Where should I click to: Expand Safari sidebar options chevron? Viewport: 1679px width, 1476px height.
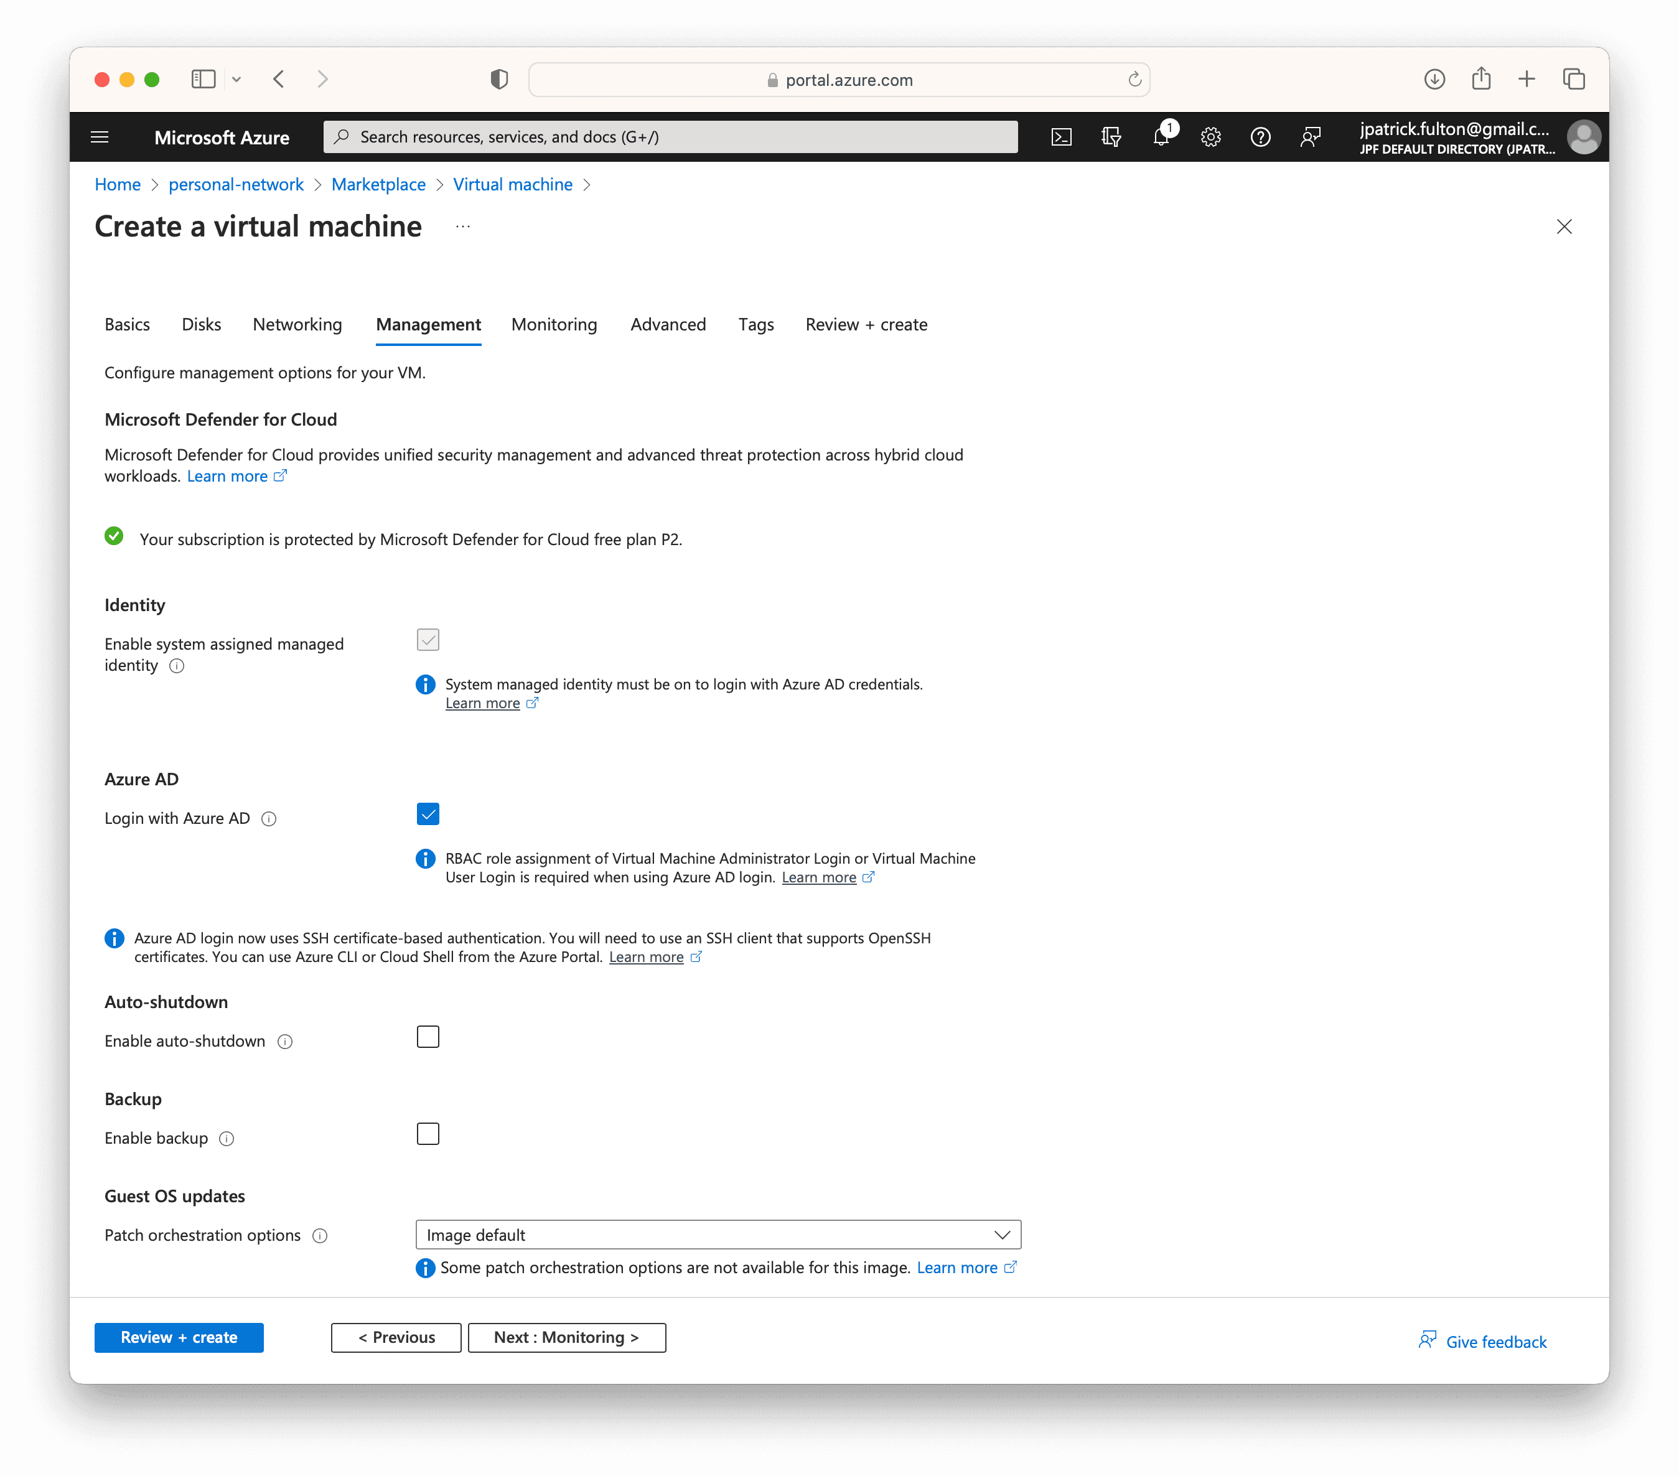click(236, 80)
